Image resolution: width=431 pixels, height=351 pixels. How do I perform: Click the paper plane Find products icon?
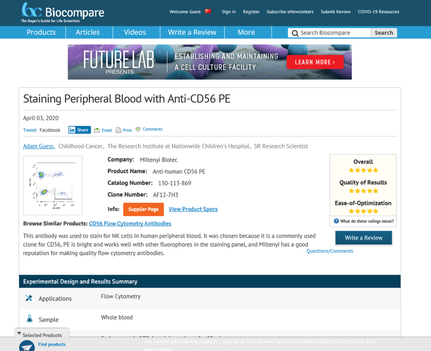(27, 345)
